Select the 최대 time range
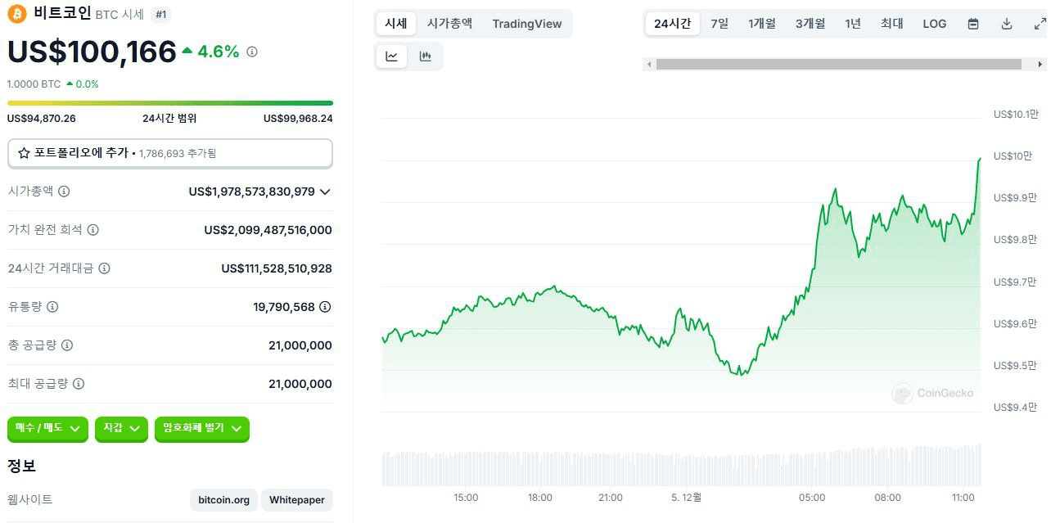The width and height of the screenshot is (1051, 523). pos(892,24)
